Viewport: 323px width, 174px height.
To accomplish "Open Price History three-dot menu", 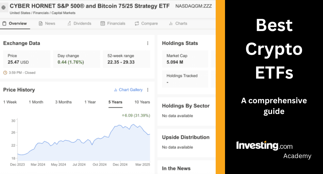I will 148,90.
